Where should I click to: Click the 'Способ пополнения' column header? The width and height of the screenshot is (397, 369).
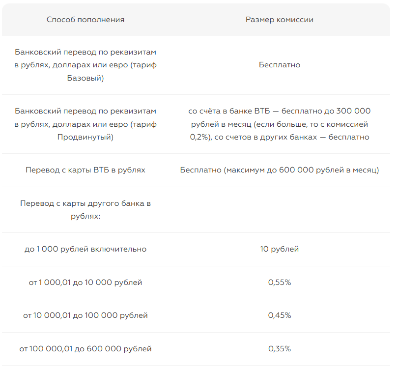tap(85, 20)
